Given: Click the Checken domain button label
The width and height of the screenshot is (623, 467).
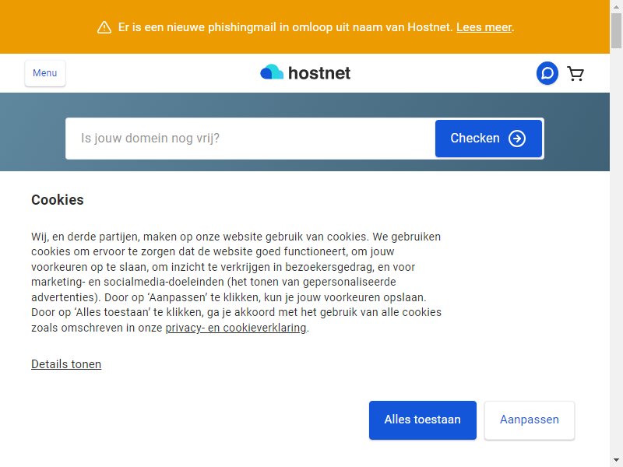Looking at the screenshot, I should (475, 139).
